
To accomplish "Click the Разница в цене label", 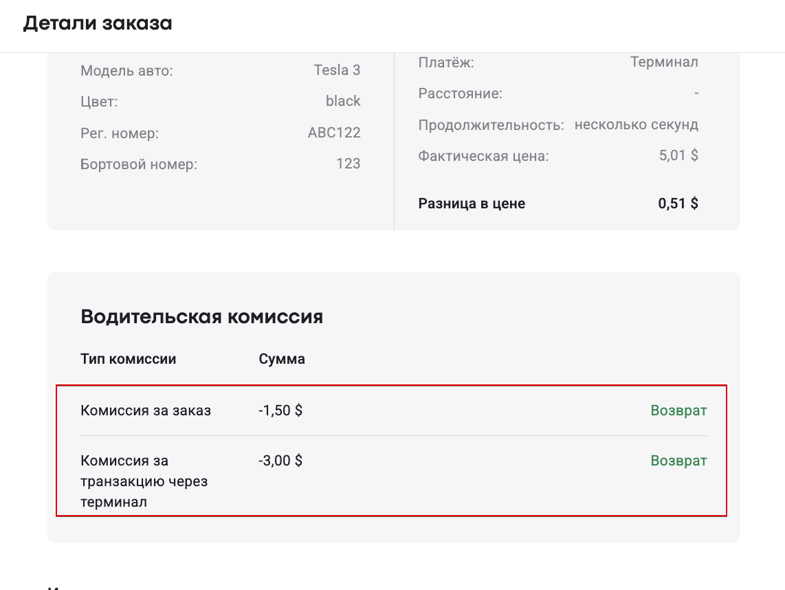I will pos(472,204).
